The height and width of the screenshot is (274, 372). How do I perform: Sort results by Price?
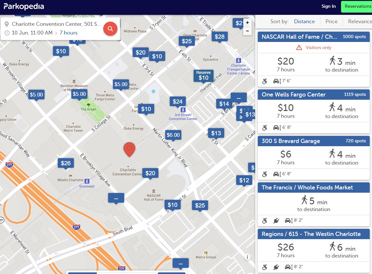[x=331, y=21]
